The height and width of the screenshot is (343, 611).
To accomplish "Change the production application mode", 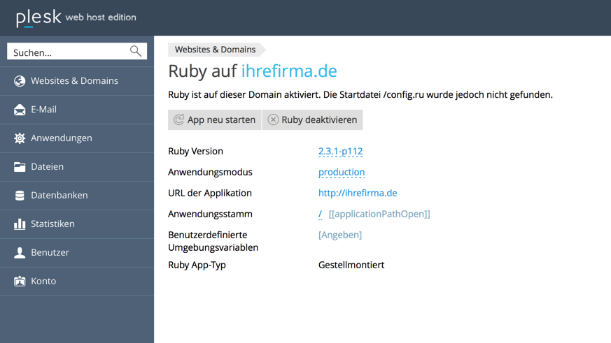I will (x=342, y=173).
